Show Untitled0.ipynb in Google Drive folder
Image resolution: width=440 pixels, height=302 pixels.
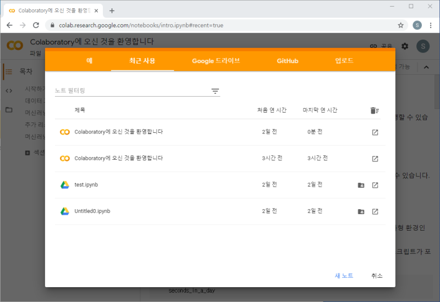point(361,211)
